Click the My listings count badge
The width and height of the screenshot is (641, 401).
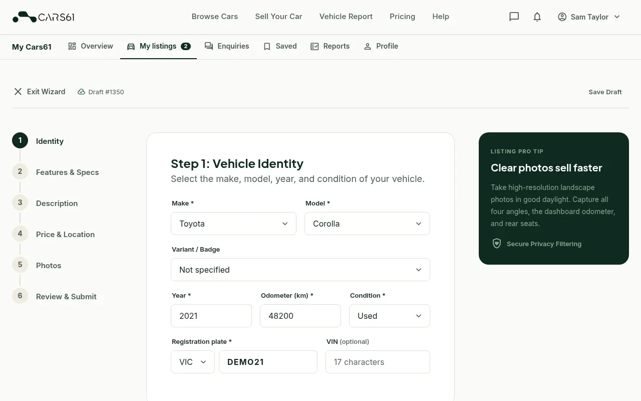[186, 46]
